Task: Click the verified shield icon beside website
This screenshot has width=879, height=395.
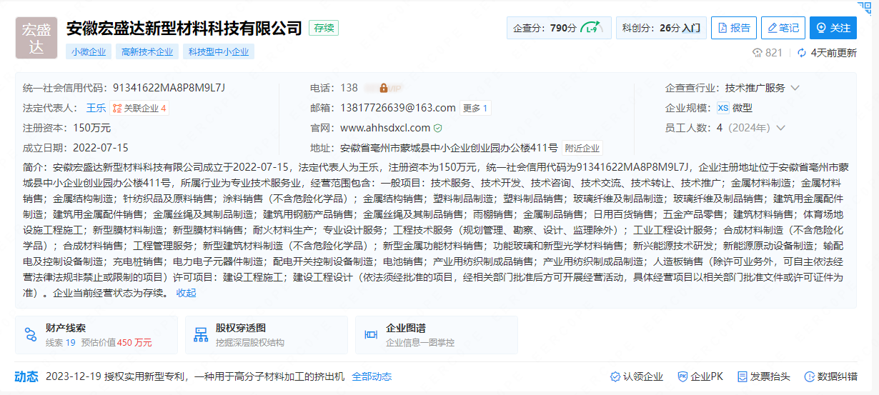Action: click(x=438, y=128)
